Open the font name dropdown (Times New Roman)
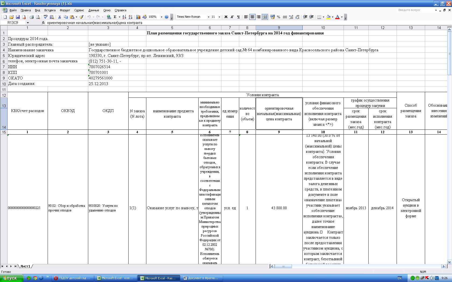This screenshot has width=452, height=282. (209, 17)
